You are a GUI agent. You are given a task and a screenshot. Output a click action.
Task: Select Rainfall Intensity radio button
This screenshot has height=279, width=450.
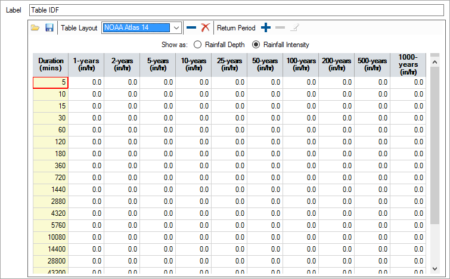pyautogui.click(x=256, y=45)
